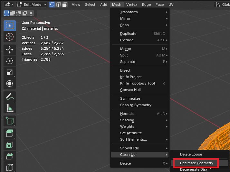Switch to edge select mode
230x172 pixels.
(58, 5)
